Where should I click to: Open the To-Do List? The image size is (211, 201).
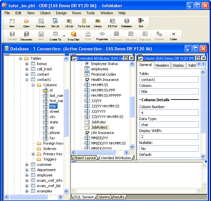click(84, 23)
